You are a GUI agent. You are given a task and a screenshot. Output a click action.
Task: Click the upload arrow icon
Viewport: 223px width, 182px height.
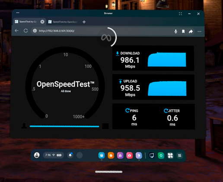[121, 81]
